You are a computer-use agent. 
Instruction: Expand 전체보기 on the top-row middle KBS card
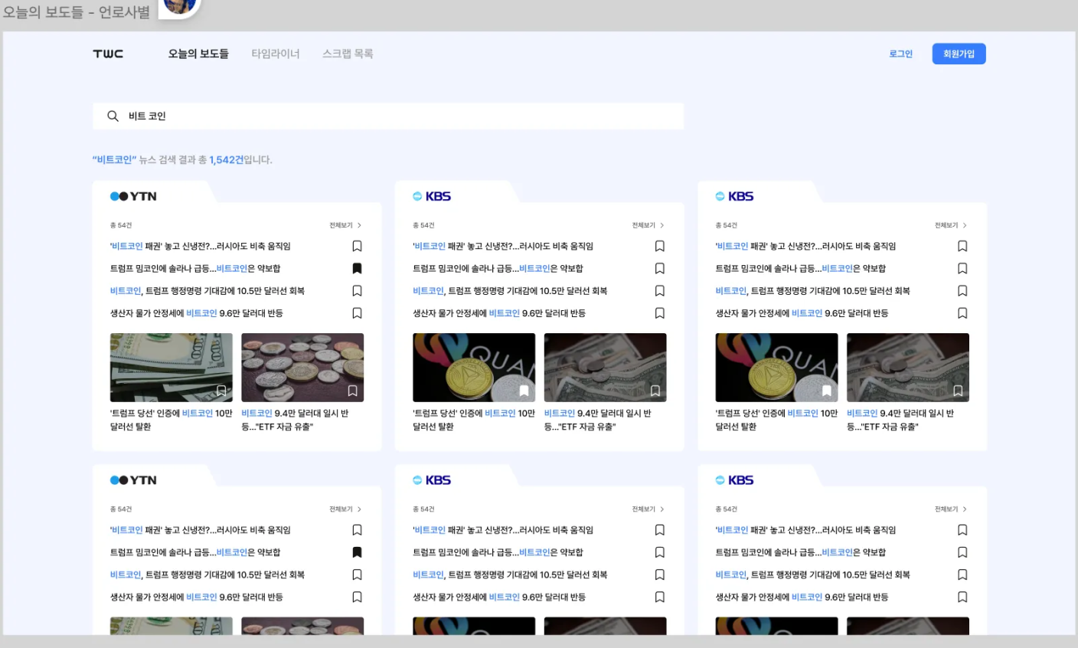[x=648, y=225]
